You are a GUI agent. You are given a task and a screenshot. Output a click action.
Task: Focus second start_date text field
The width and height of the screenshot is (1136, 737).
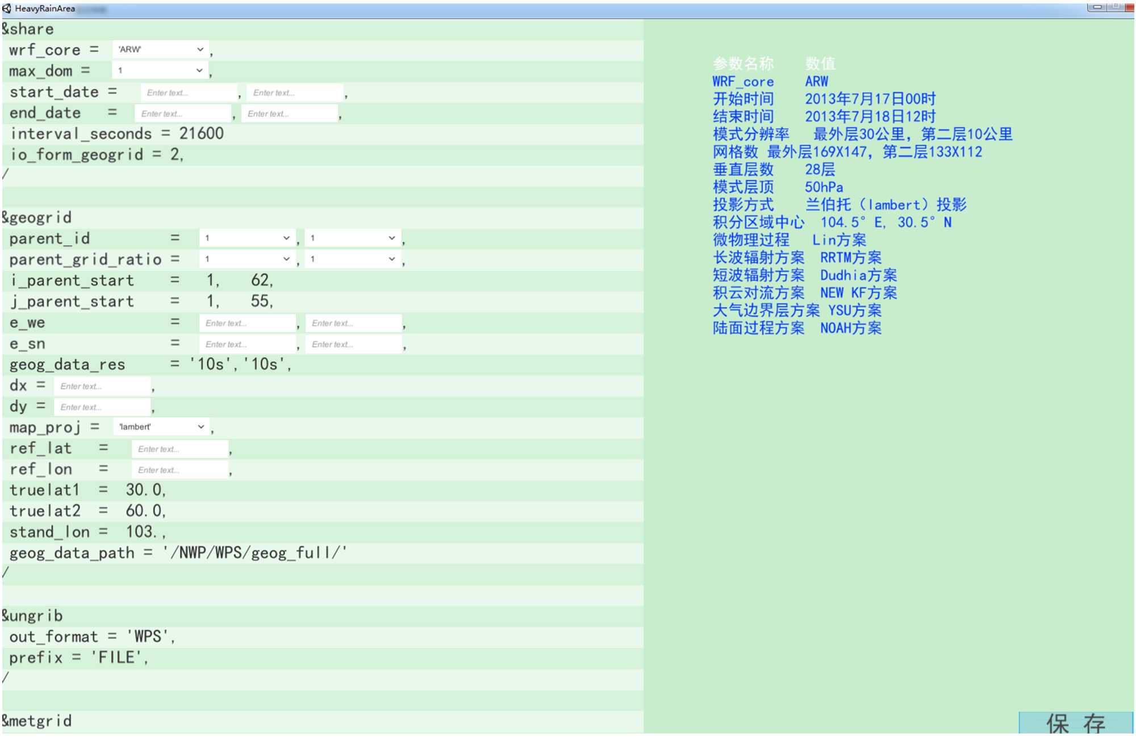(x=295, y=93)
